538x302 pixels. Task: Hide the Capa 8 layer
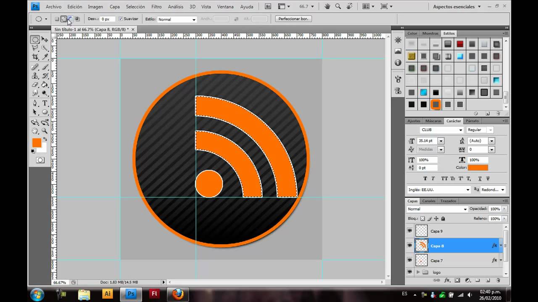click(410, 245)
